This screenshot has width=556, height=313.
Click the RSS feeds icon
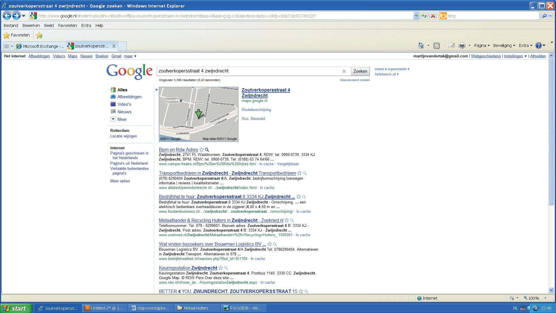coord(437,46)
